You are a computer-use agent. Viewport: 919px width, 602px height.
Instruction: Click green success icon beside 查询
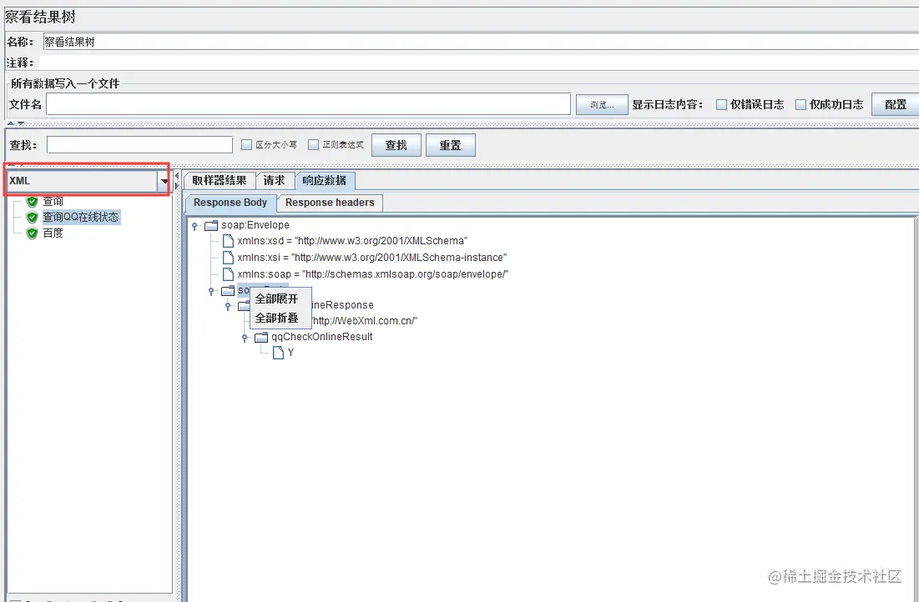tap(33, 202)
